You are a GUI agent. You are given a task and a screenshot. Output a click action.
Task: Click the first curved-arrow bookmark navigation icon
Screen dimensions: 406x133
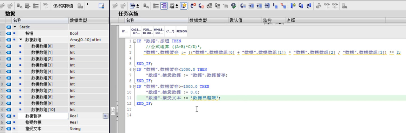(301, 6)
